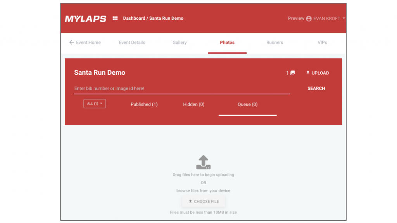Expand the EVAN KROFT account dropdown arrow
Viewport: 397px width, 223px height.
(344, 19)
